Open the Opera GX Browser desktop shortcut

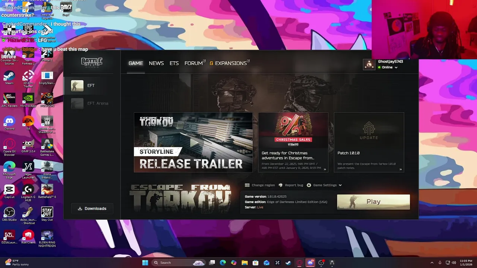point(9,147)
